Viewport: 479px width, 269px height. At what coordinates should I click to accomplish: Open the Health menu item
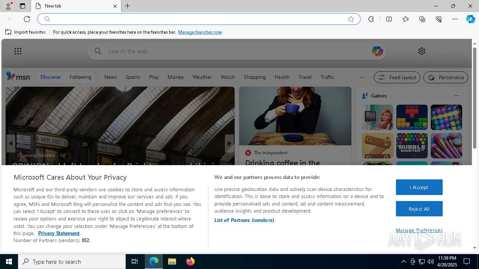[282, 77]
